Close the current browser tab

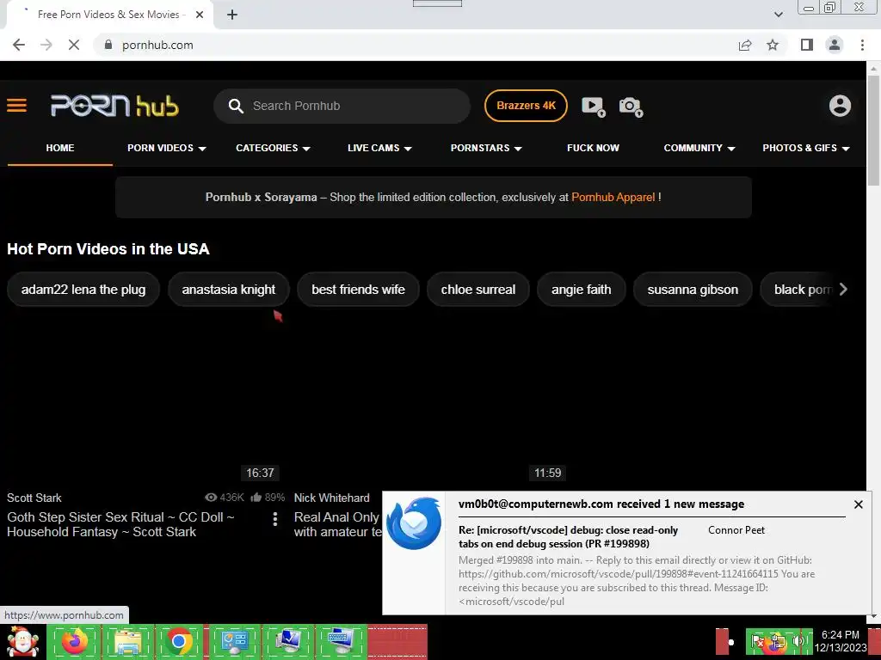pyautogui.click(x=200, y=15)
